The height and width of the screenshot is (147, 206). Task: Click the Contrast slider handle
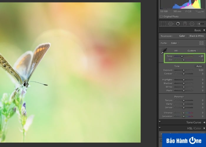(184, 74)
